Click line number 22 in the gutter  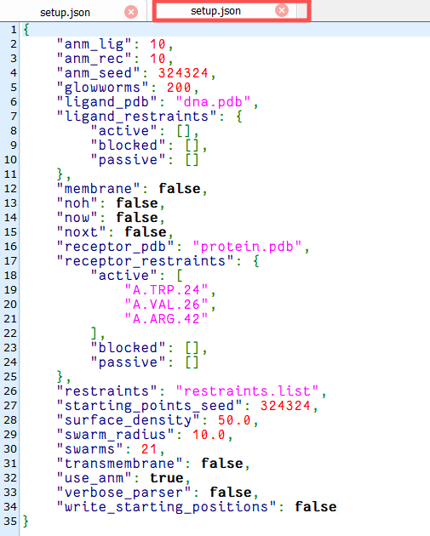pos(10,334)
